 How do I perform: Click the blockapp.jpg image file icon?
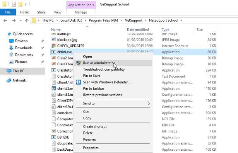point(53,40)
